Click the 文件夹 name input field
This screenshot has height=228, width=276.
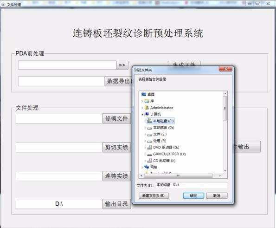(192, 185)
